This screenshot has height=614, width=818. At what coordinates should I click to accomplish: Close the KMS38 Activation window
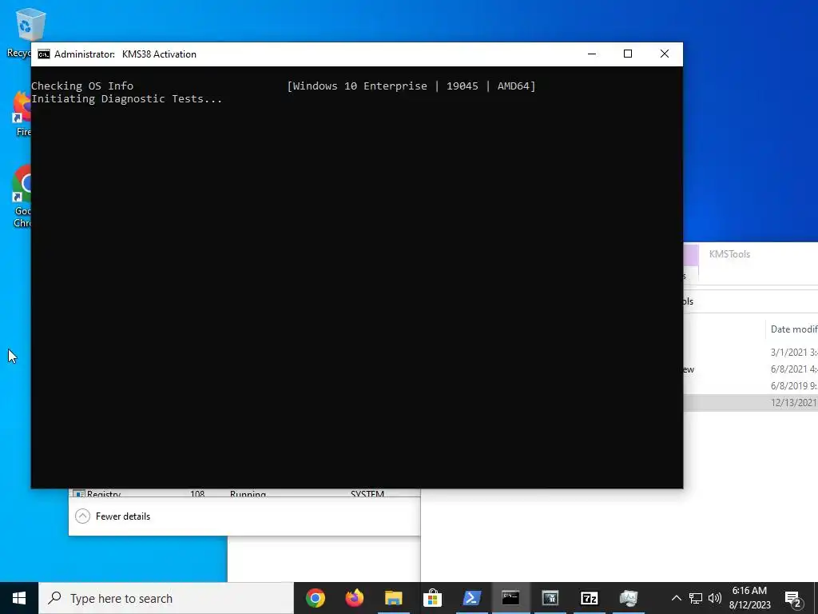(x=664, y=54)
